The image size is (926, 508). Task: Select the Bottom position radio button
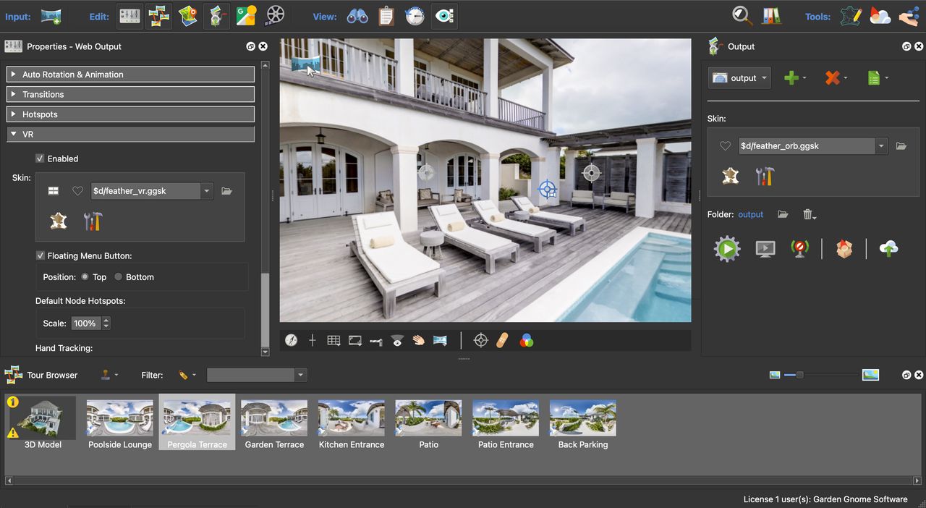coord(119,277)
